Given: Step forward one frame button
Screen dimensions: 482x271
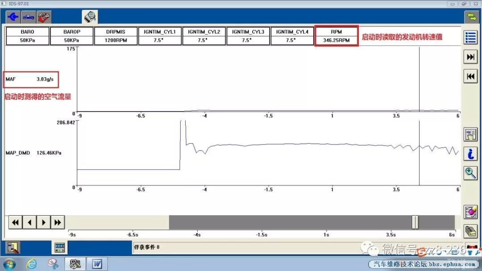Looking at the screenshot, I should tap(44, 222).
